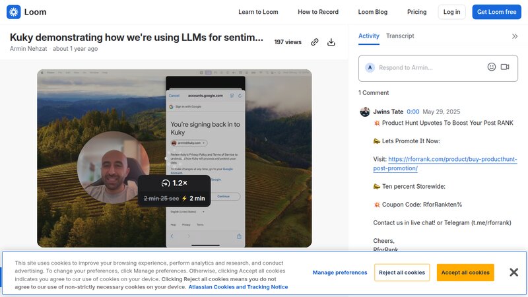Click Get Loom free button
This screenshot has height=297, width=528.
[x=497, y=12]
